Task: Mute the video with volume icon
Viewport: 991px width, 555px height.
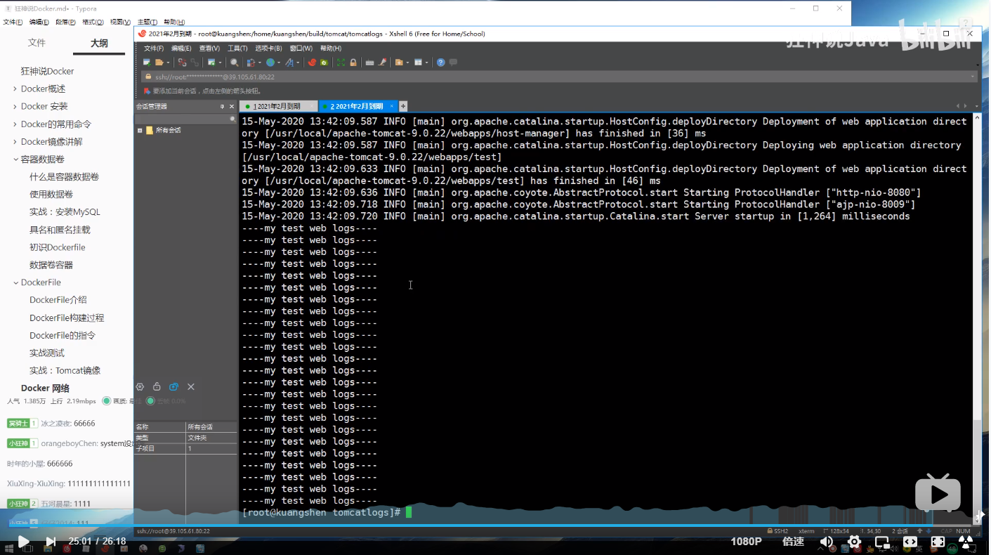Action: (827, 542)
